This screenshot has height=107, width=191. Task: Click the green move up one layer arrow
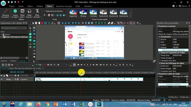(x=96, y=23)
